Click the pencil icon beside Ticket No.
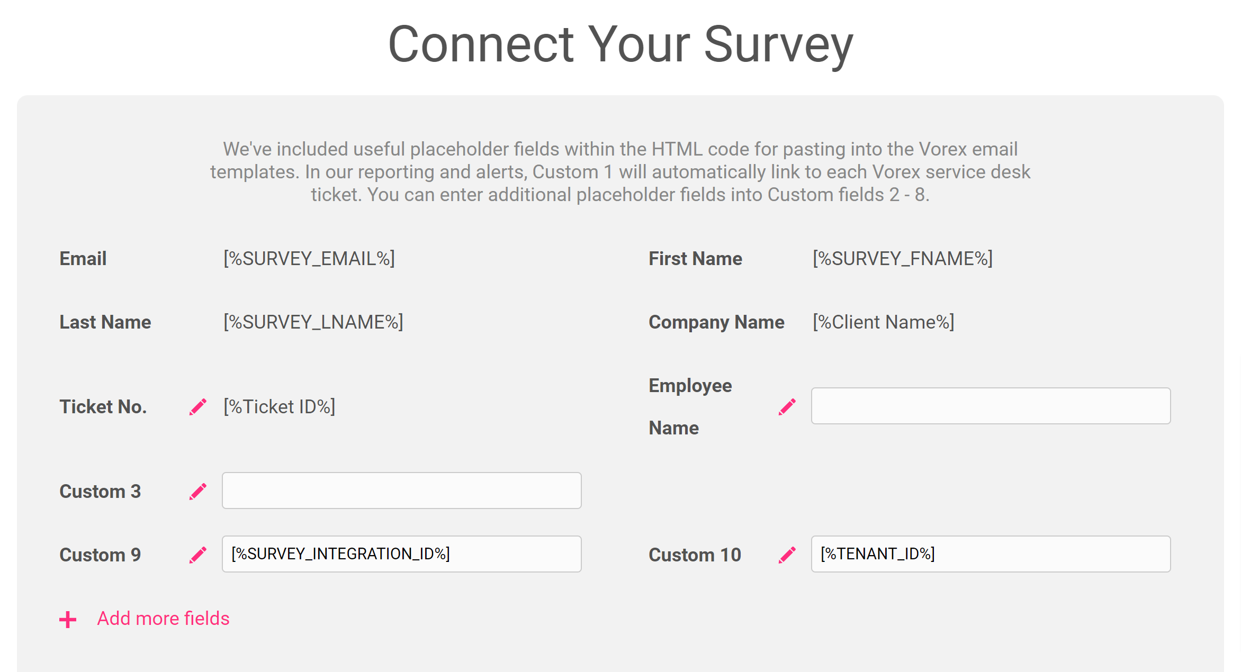 (x=198, y=407)
